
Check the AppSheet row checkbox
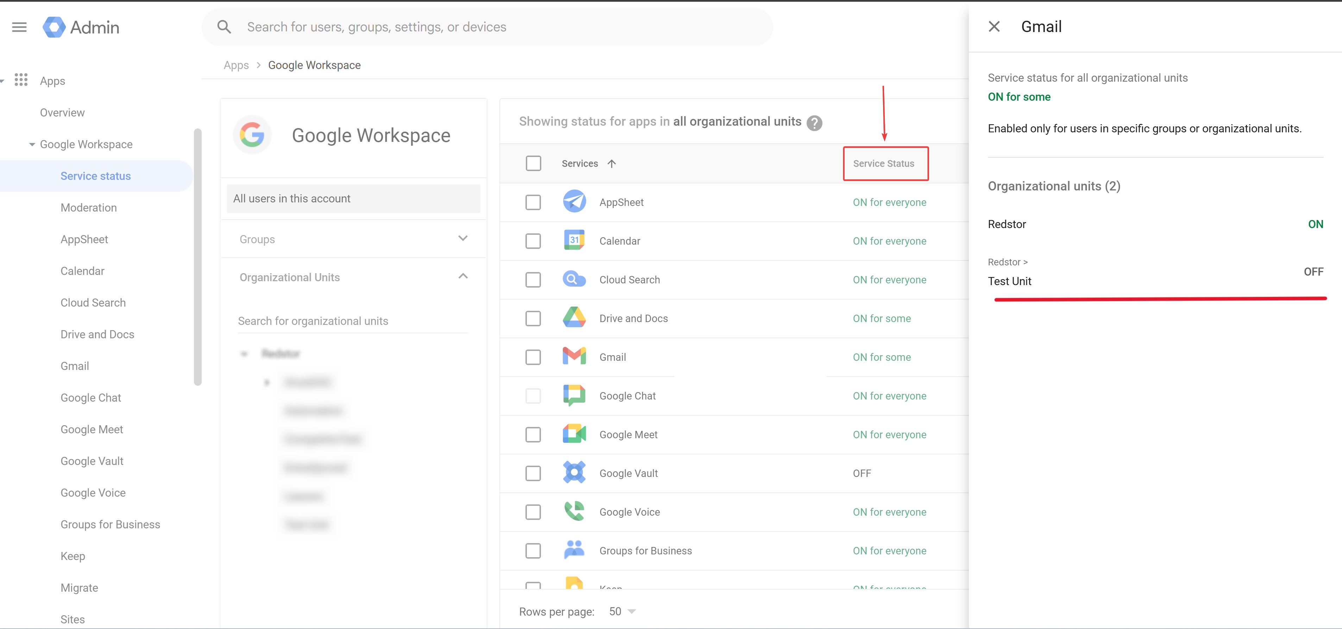click(x=533, y=202)
